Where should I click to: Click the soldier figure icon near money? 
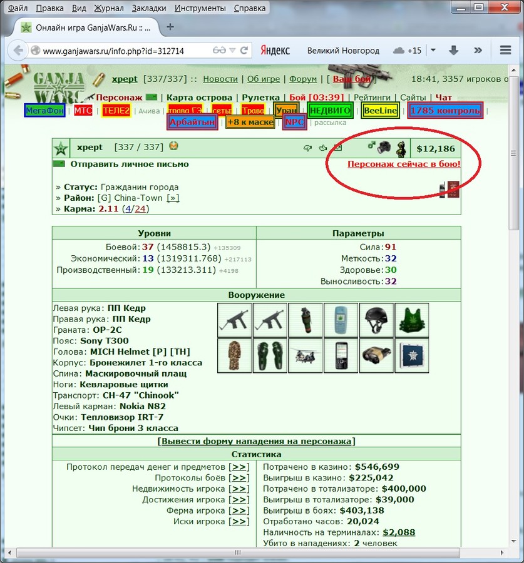coord(401,148)
